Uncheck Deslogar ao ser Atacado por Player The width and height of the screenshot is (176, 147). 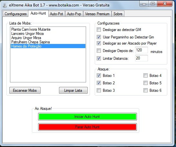pos(99,43)
